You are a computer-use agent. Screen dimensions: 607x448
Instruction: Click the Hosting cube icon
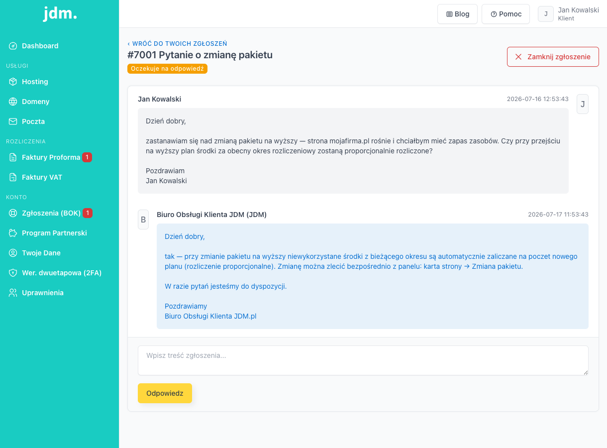tap(13, 82)
